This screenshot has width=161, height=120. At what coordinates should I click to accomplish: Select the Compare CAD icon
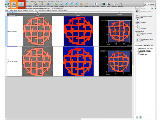click(88, 5)
